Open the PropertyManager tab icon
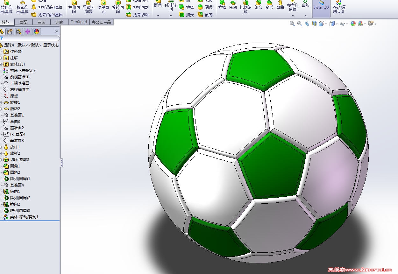 pos(10,32)
